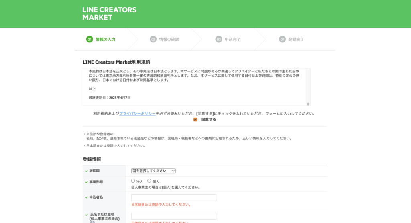This screenshot has height=223, width=411.
Task: Click the grey step 02 circle icon
Action: [x=153, y=39]
